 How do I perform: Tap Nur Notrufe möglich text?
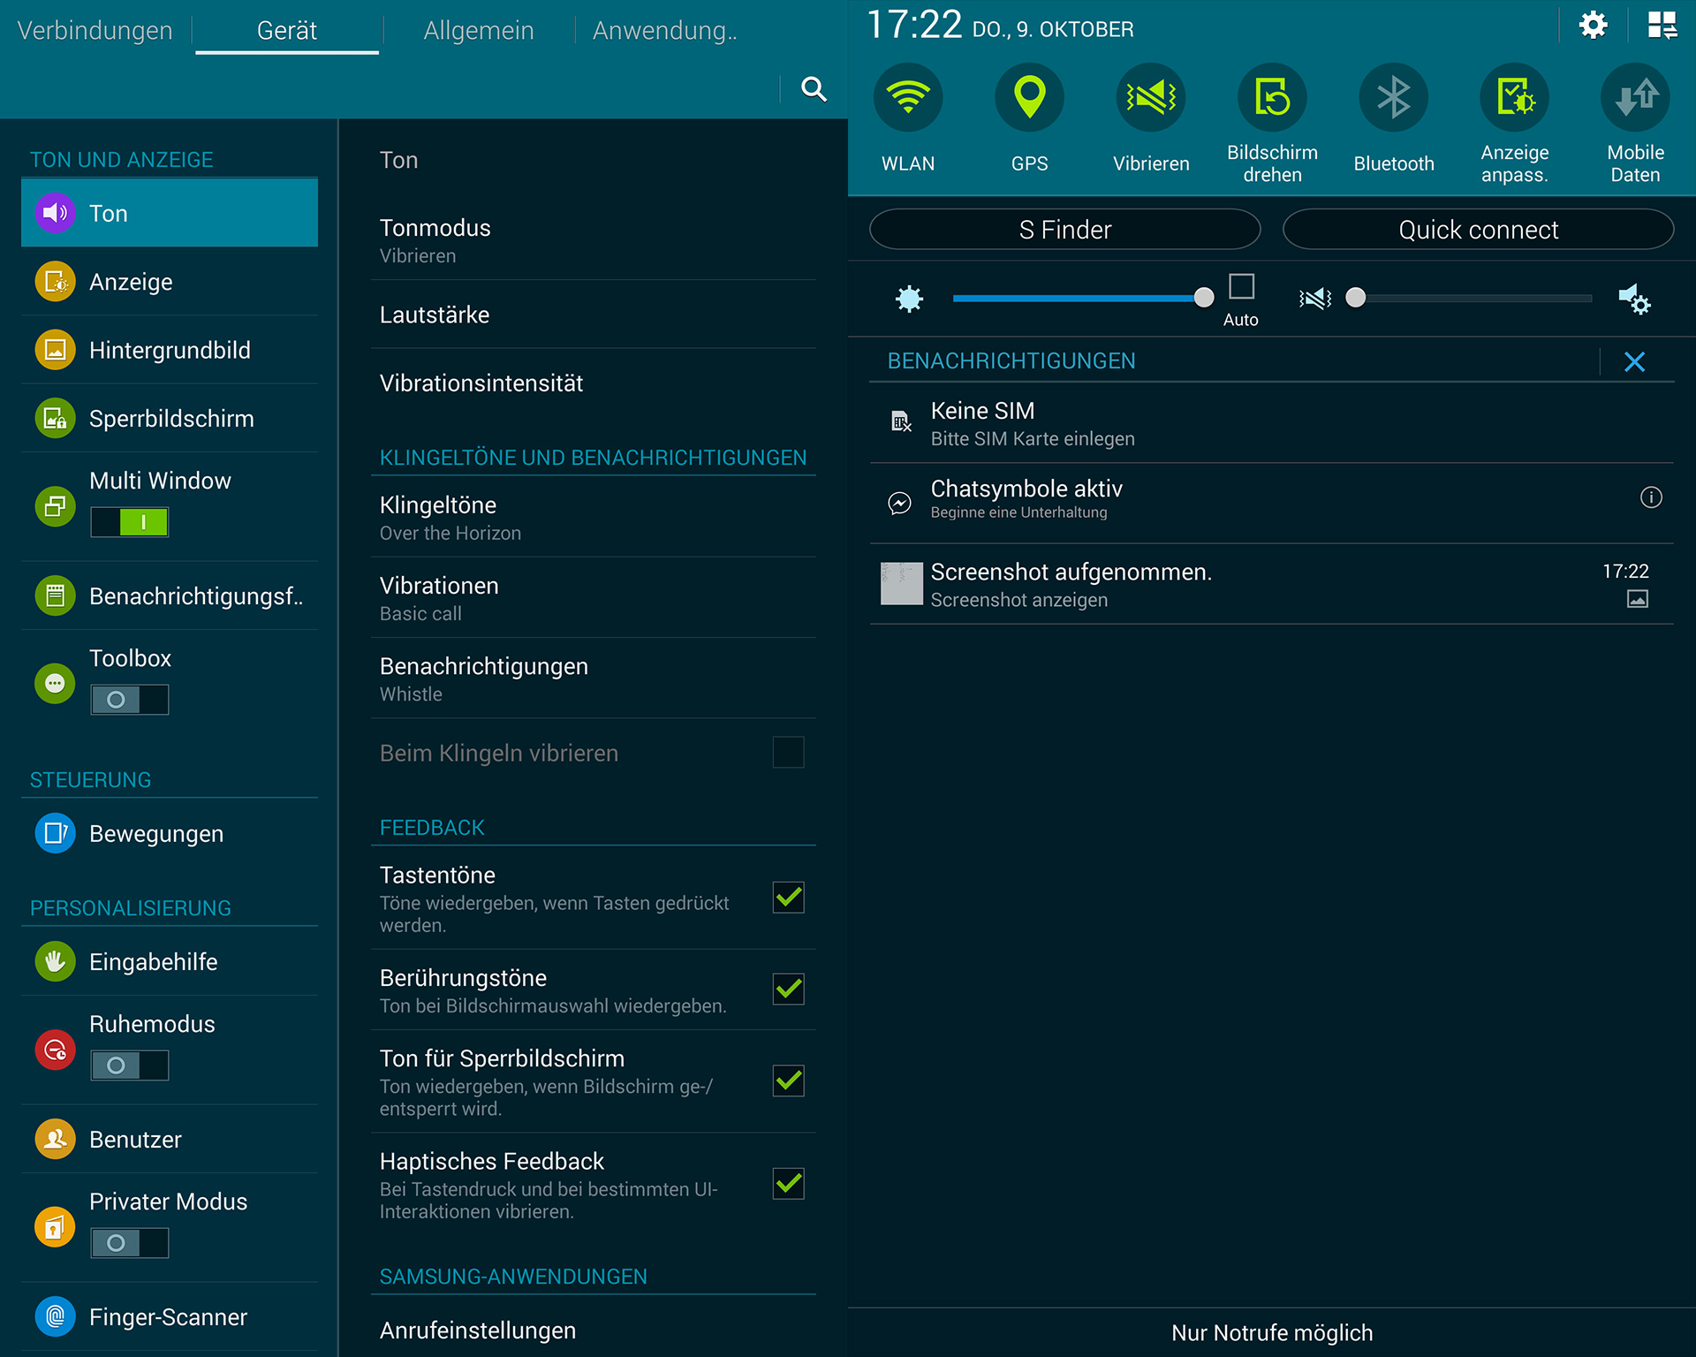(x=1272, y=1332)
